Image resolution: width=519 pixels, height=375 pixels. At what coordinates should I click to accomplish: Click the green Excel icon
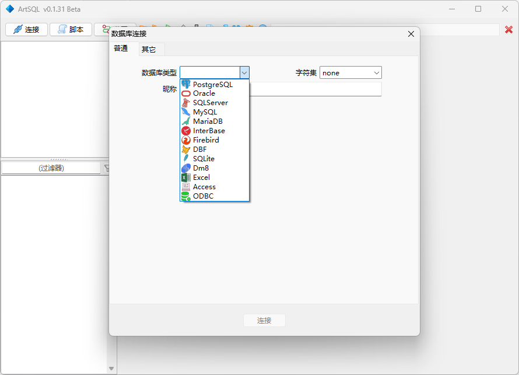[186, 178]
